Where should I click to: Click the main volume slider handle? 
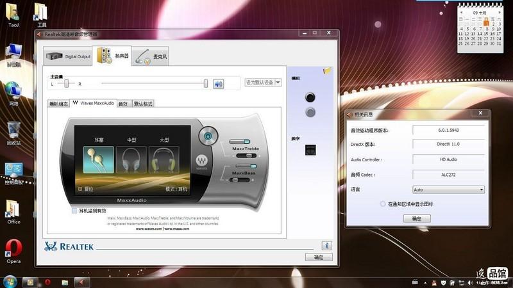(206, 83)
